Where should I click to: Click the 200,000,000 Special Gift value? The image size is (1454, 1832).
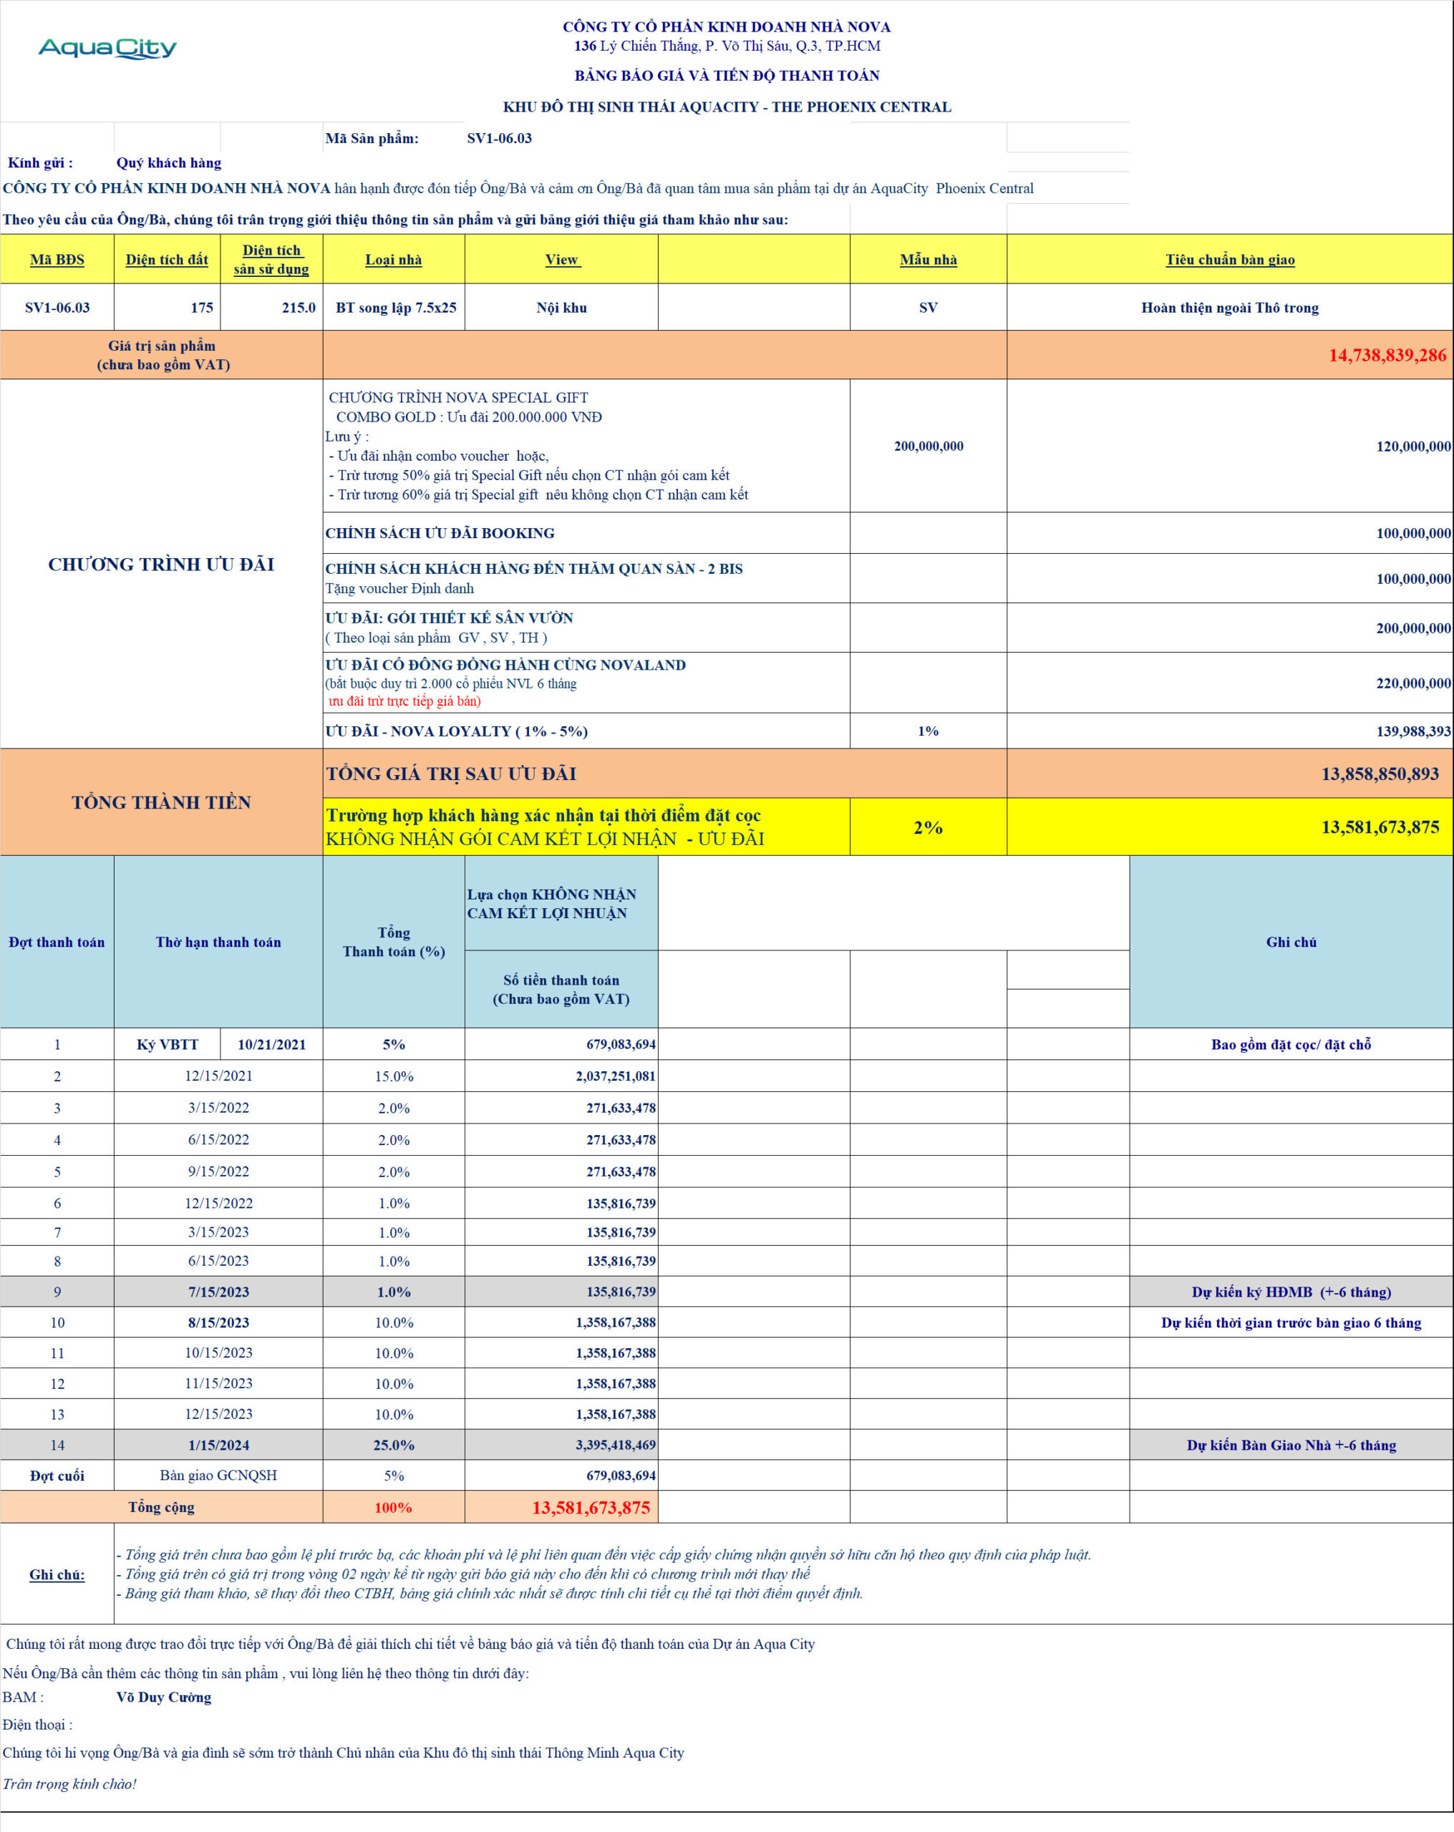(x=929, y=446)
